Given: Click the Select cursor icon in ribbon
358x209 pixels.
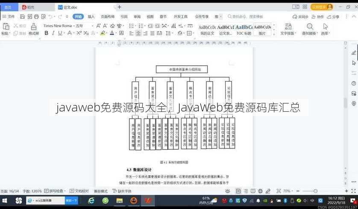Looking at the screenshot, I should pyautogui.click(x=326, y=26).
